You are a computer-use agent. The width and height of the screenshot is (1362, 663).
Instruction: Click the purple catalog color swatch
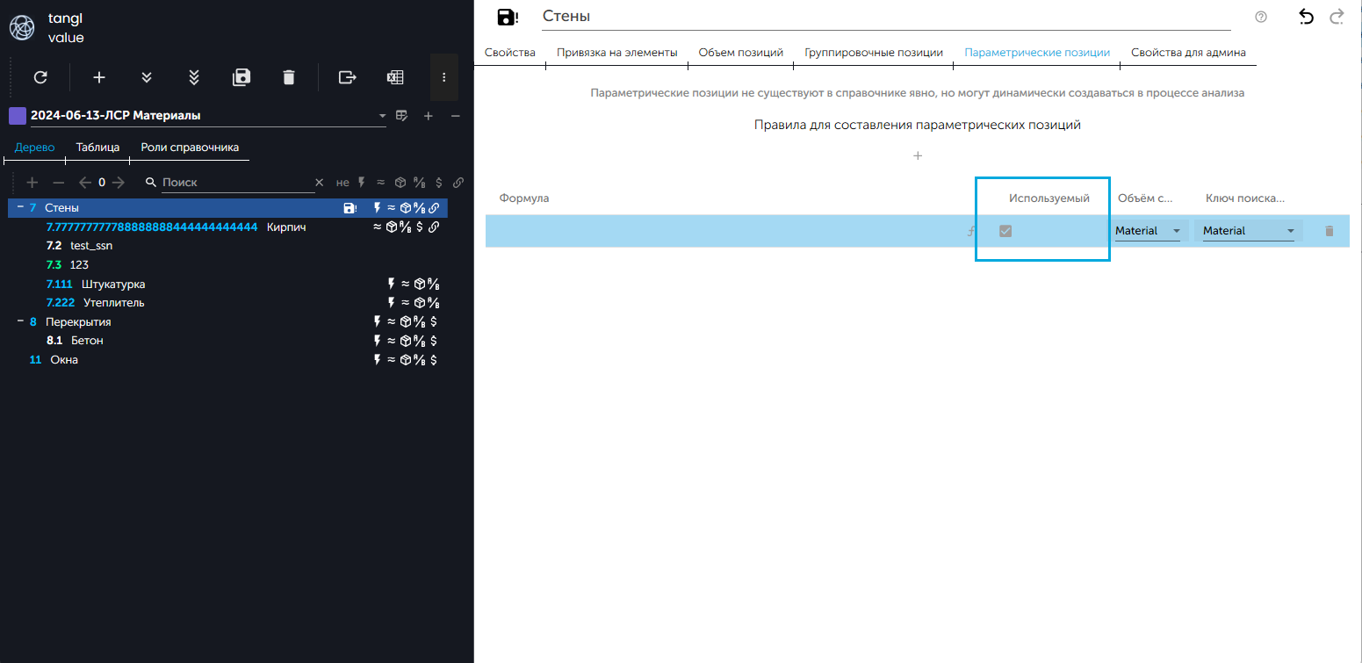[17, 116]
